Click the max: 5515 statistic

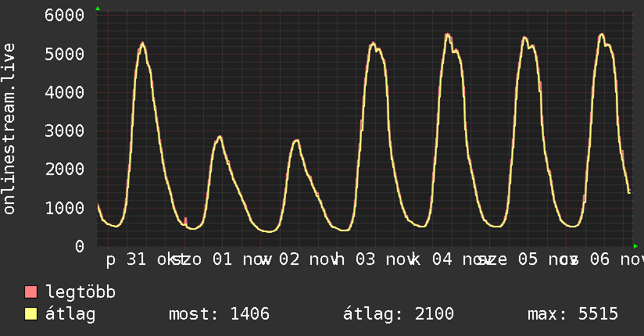tap(573, 314)
